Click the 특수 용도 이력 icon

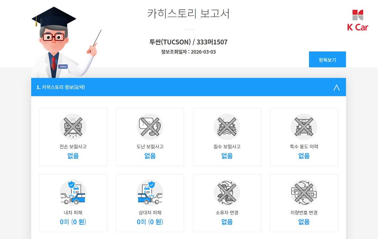pos(304,127)
